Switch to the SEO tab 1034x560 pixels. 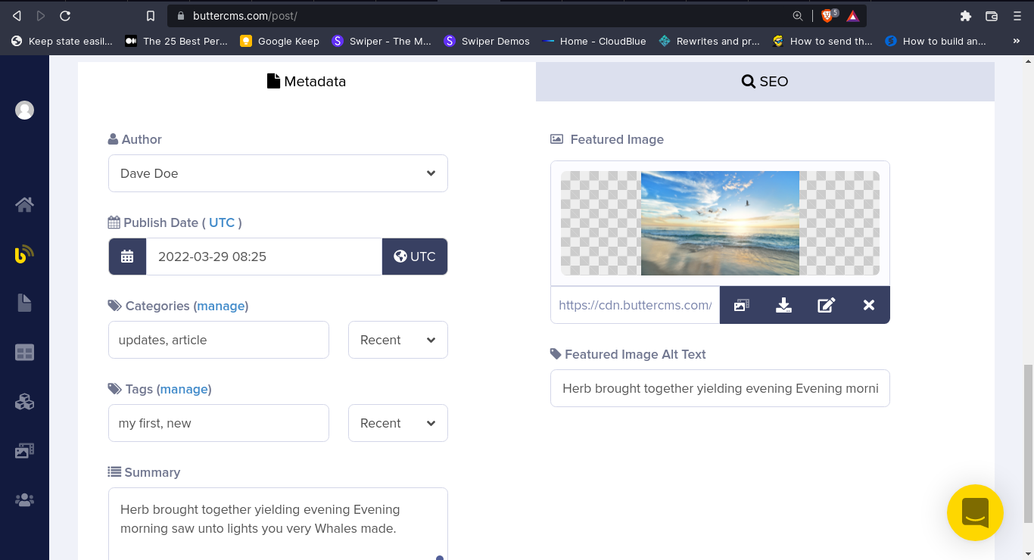coord(765,82)
